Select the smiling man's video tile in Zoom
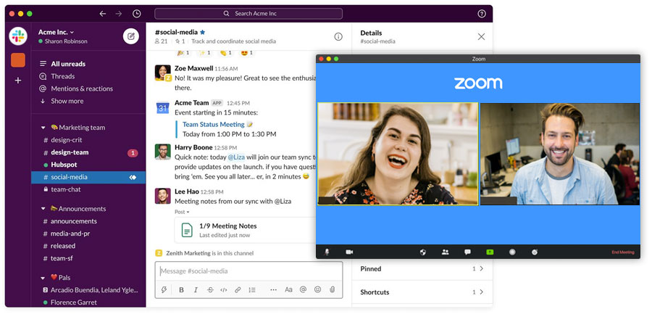 click(560, 154)
